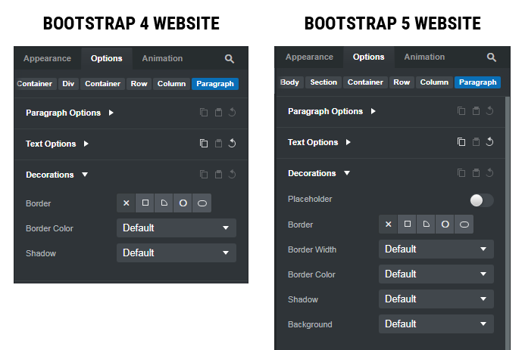Select Options tab in Bootstrap 5 panel

[369, 57]
